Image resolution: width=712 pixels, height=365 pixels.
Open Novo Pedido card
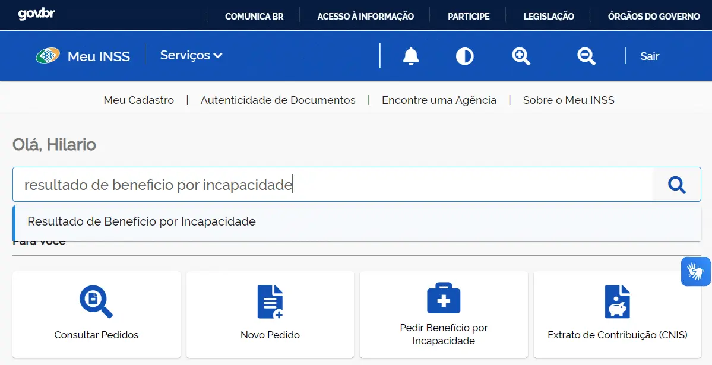(x=270, y=315)
